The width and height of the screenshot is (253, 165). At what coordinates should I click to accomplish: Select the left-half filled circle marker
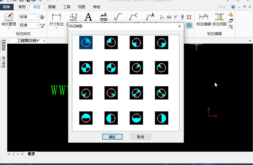[111, 118]
